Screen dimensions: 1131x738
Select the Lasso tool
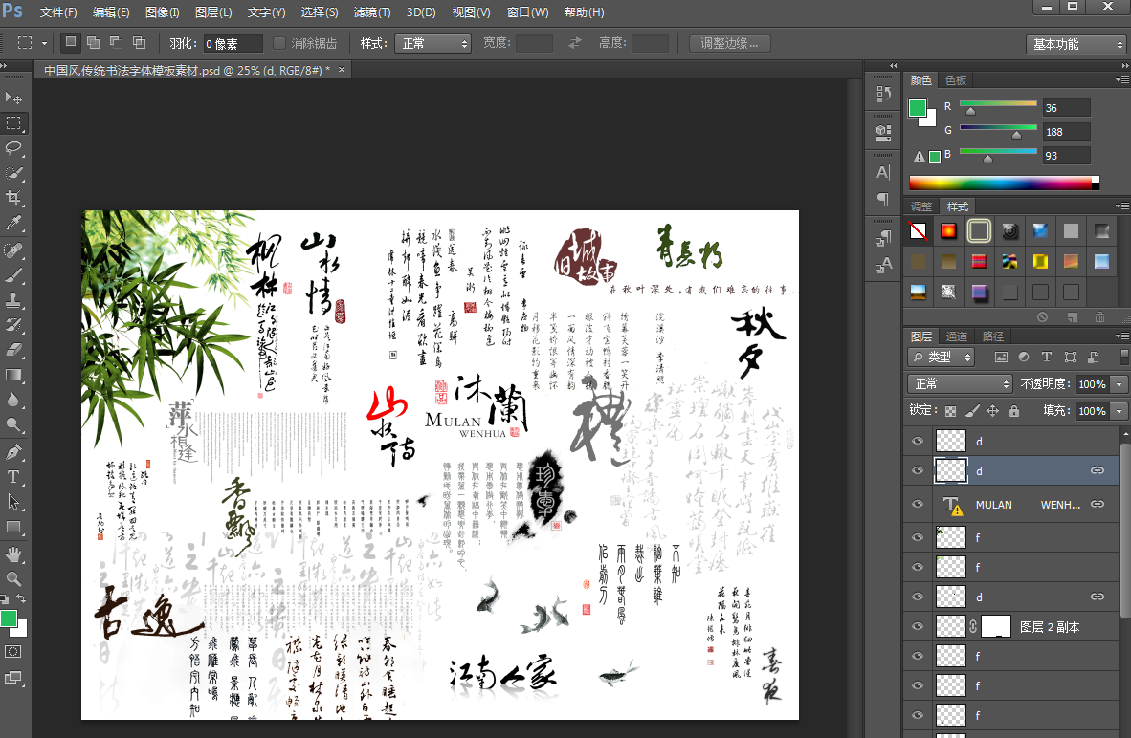tap(14, 148)
